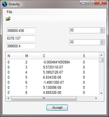Click the toolbar grip handle
The width and height of the screenshot is (109, 117).
(x=4, y=19)
